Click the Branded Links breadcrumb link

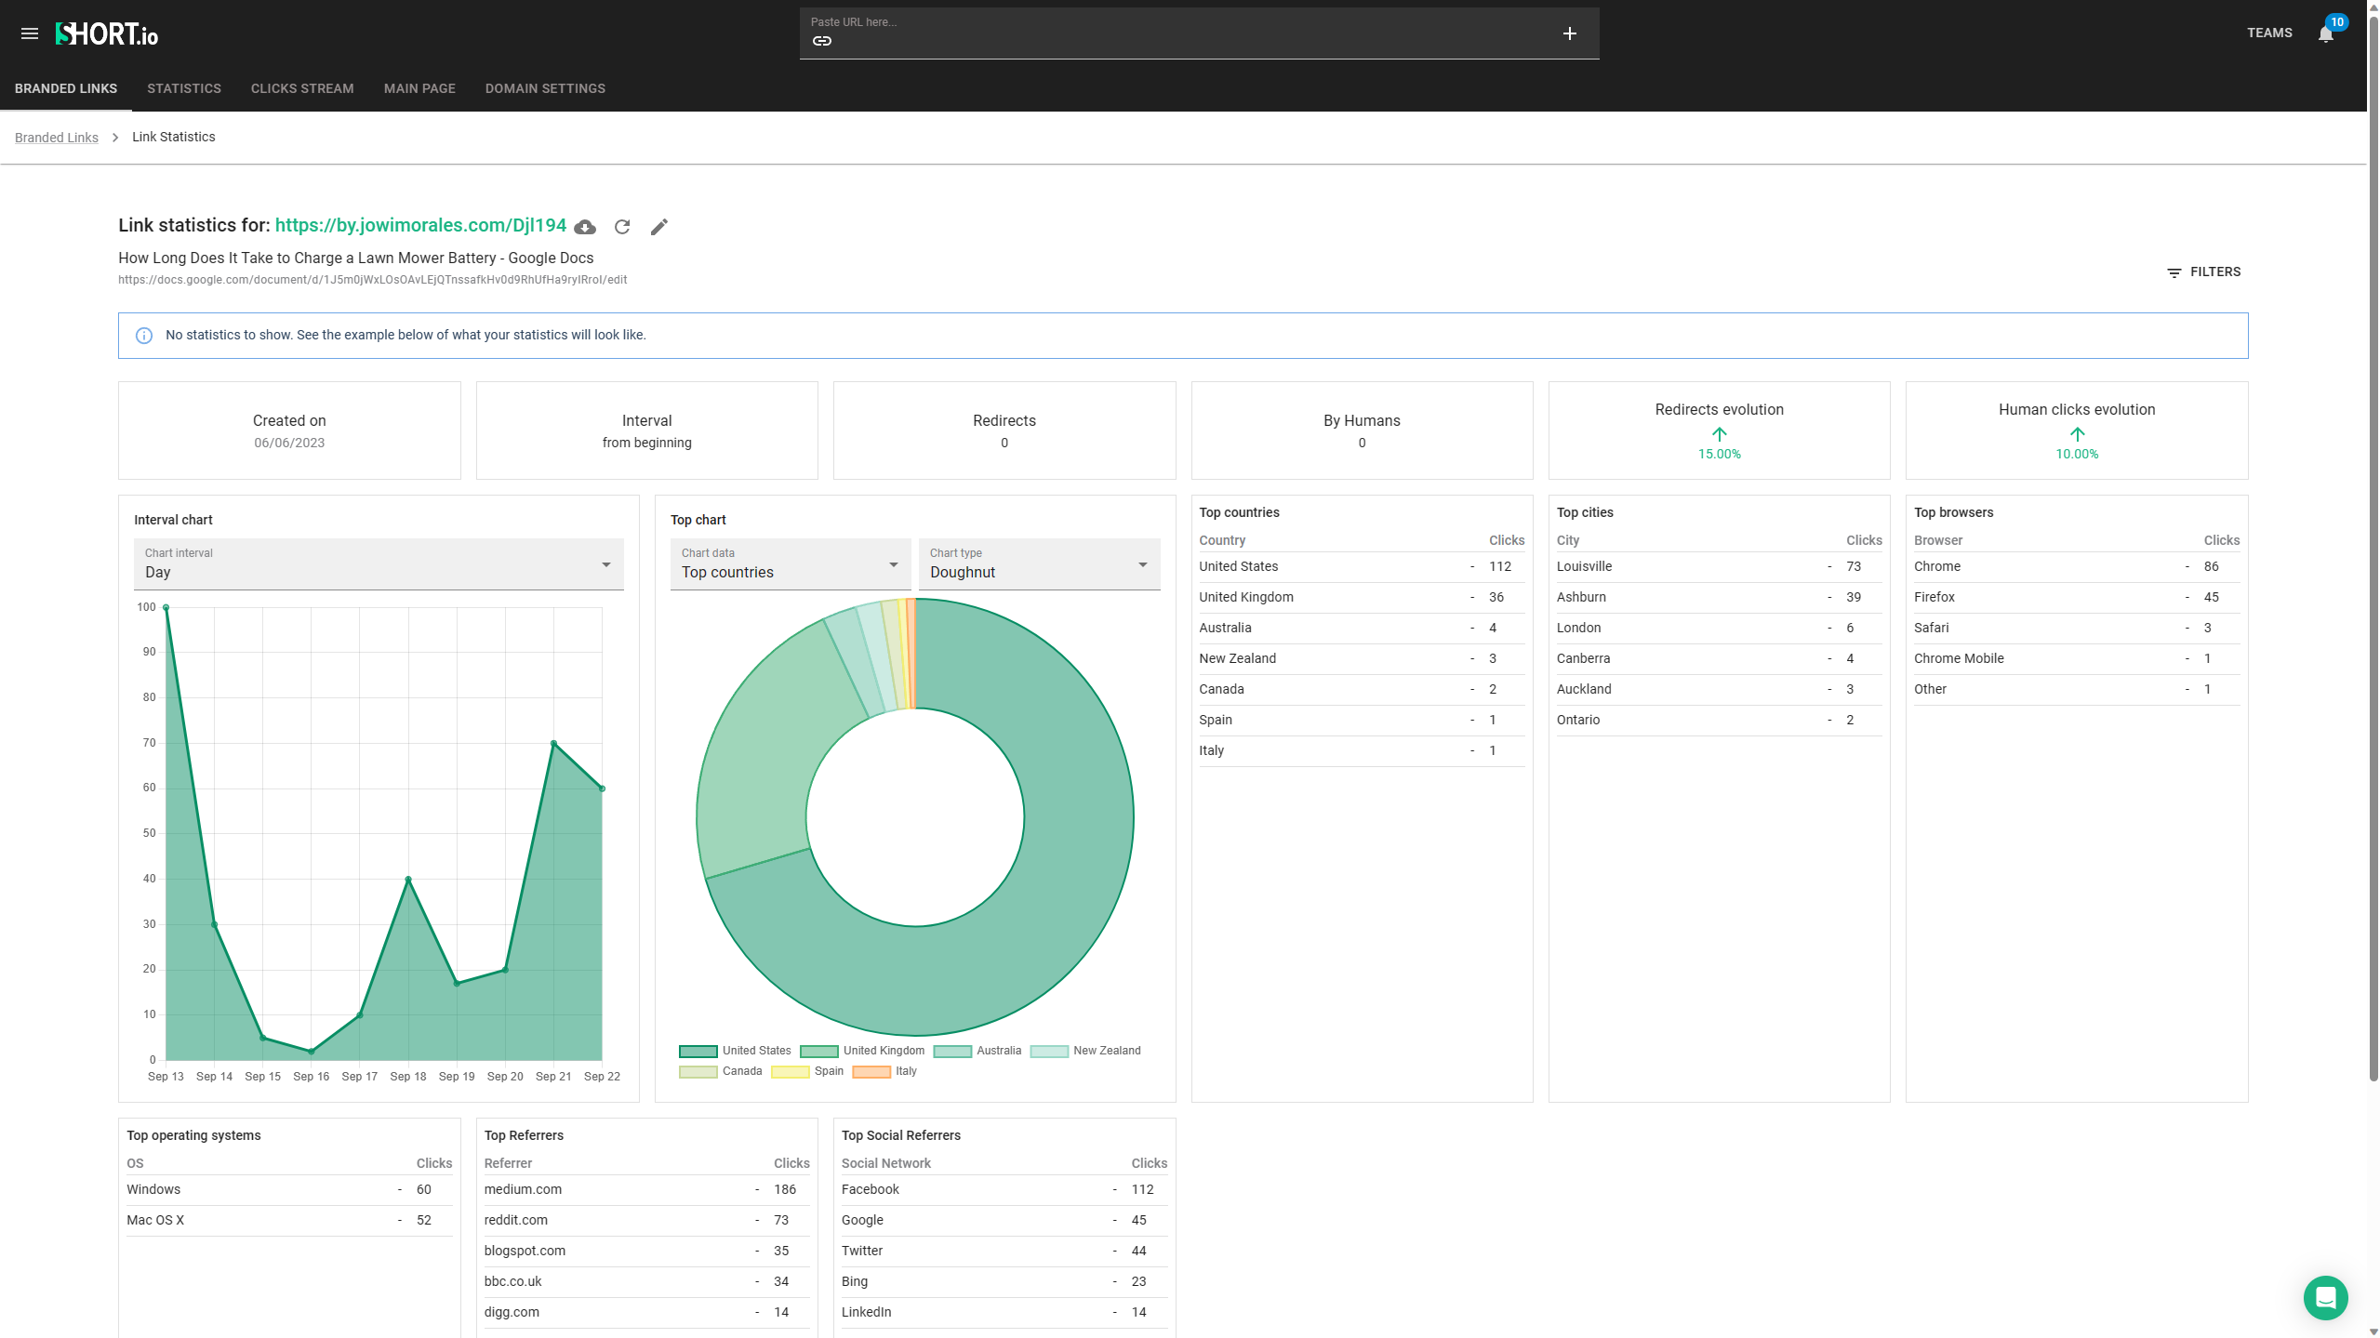click(x=57, y=138)
